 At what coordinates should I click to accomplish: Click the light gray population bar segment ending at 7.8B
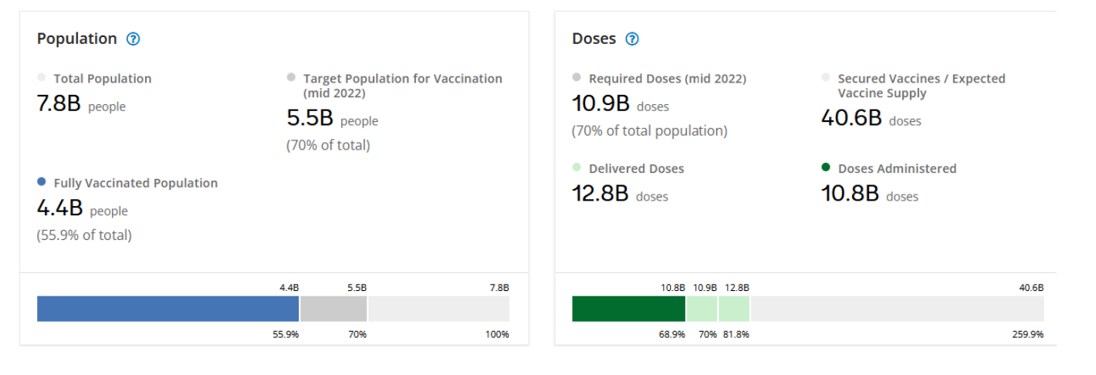click(438, 309)
